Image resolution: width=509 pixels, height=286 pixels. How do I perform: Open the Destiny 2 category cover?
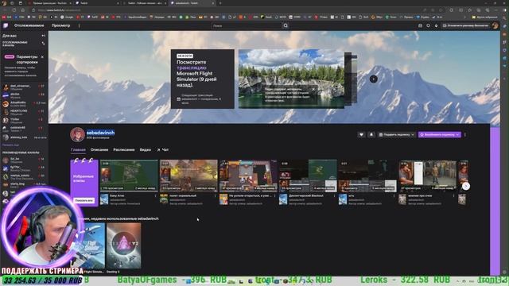124,245
